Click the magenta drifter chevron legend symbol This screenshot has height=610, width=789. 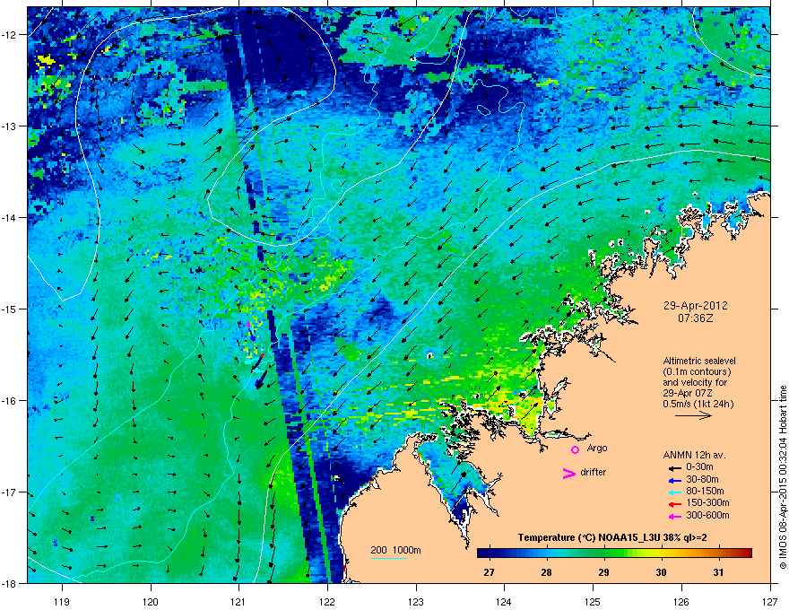[568, 473]
